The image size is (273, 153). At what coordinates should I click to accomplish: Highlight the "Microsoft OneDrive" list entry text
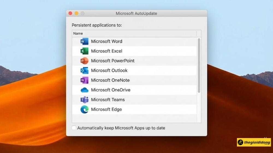[111, 90]
